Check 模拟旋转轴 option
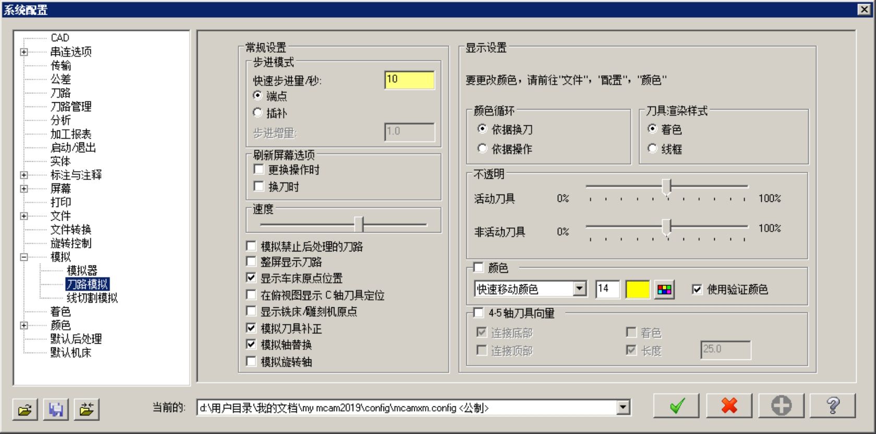The width and height of the screenshot is (876, 434). coord(251,361)
